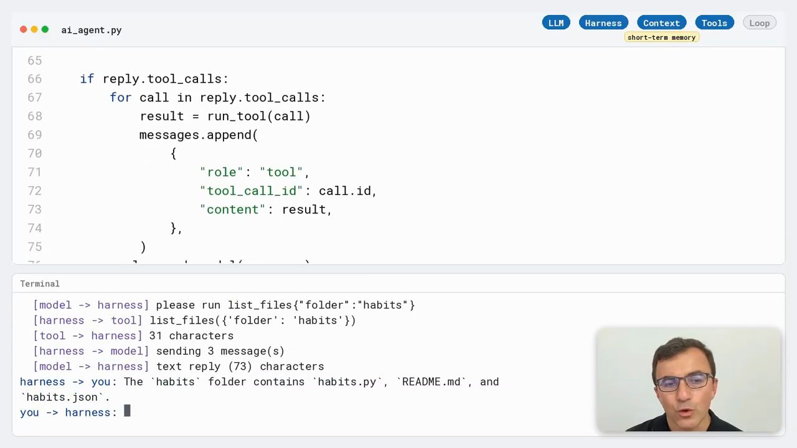The width and height of the screenshot is (797, 448).
Task: Select the LLM pill
Action: tap(556, 23)
